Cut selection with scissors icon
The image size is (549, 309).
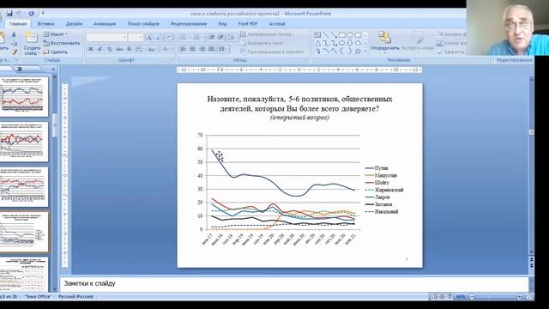click(x=14, y=34)
